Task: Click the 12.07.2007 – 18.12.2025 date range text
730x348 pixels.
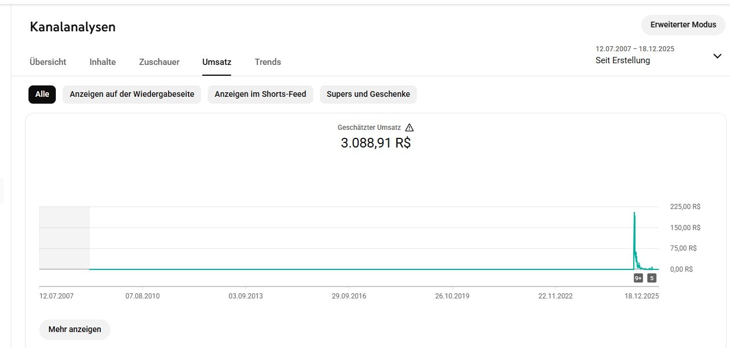Action: pyautogui.click(x=634, y=49)
